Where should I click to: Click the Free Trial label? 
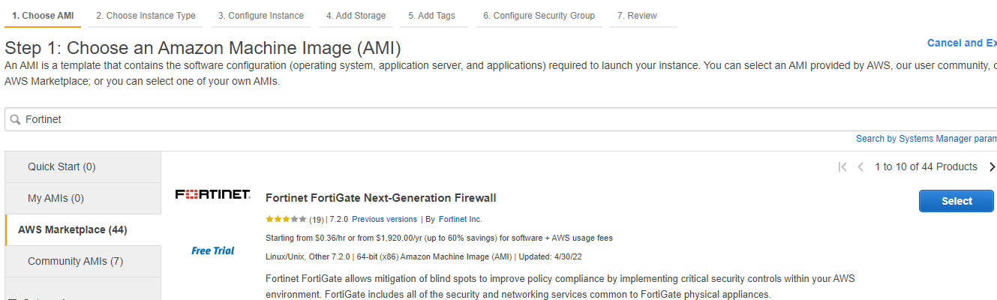click(x=213, y=250)
